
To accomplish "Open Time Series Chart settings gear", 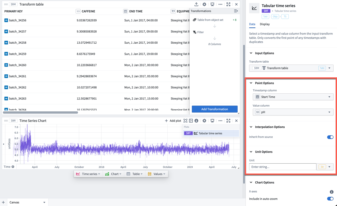I will [204, 121].
